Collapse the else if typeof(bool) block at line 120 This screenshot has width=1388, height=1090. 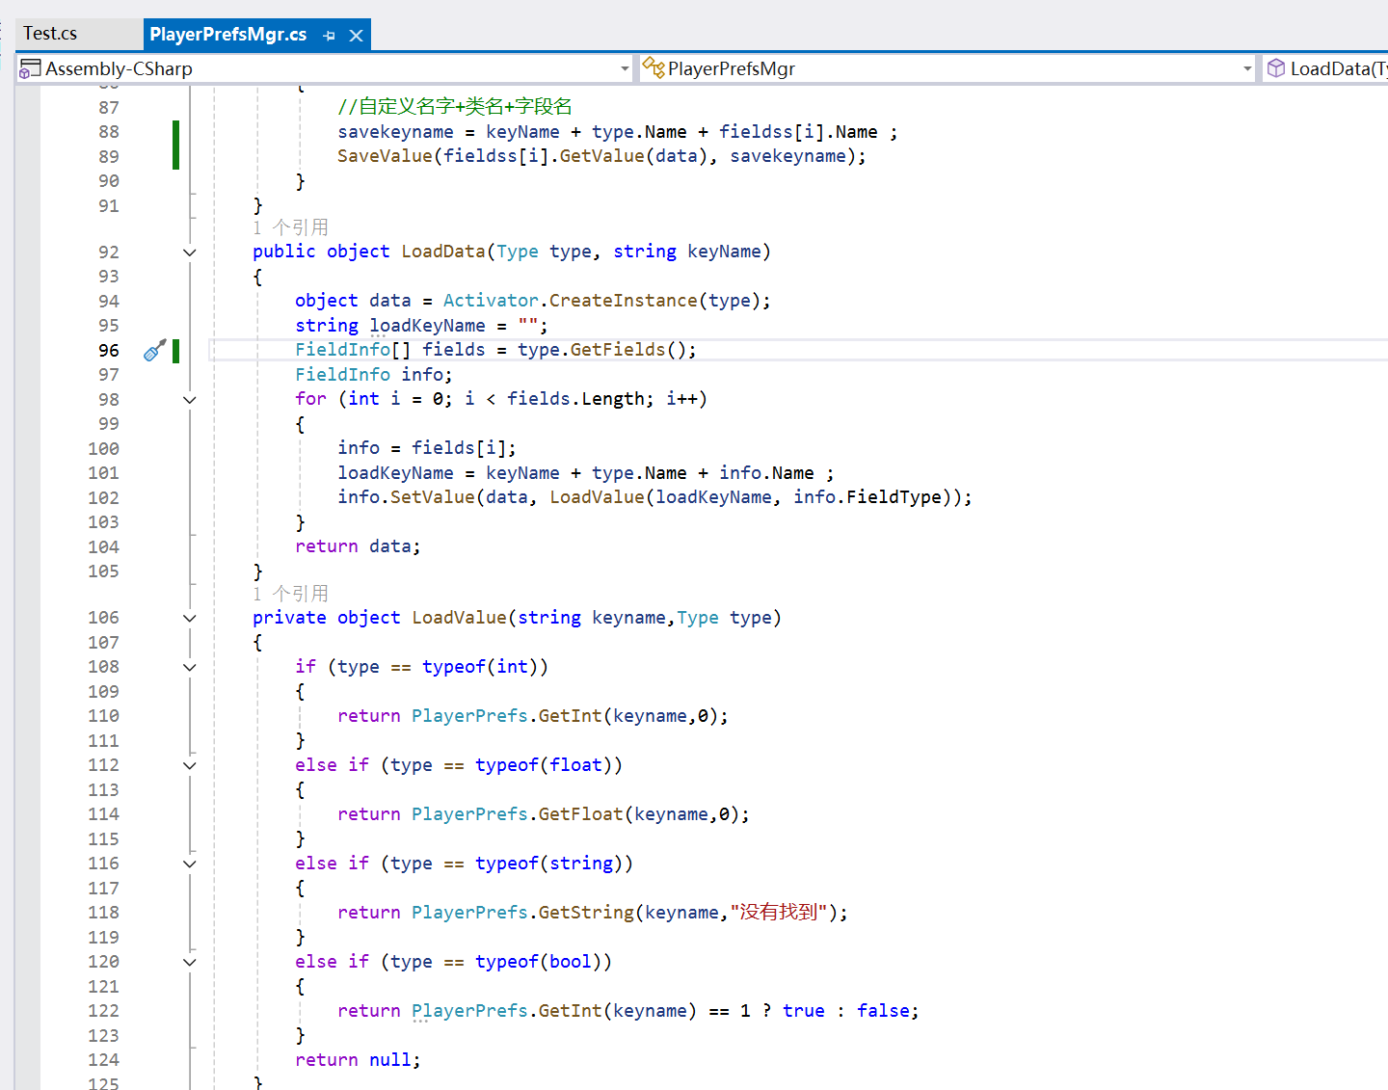190,962
